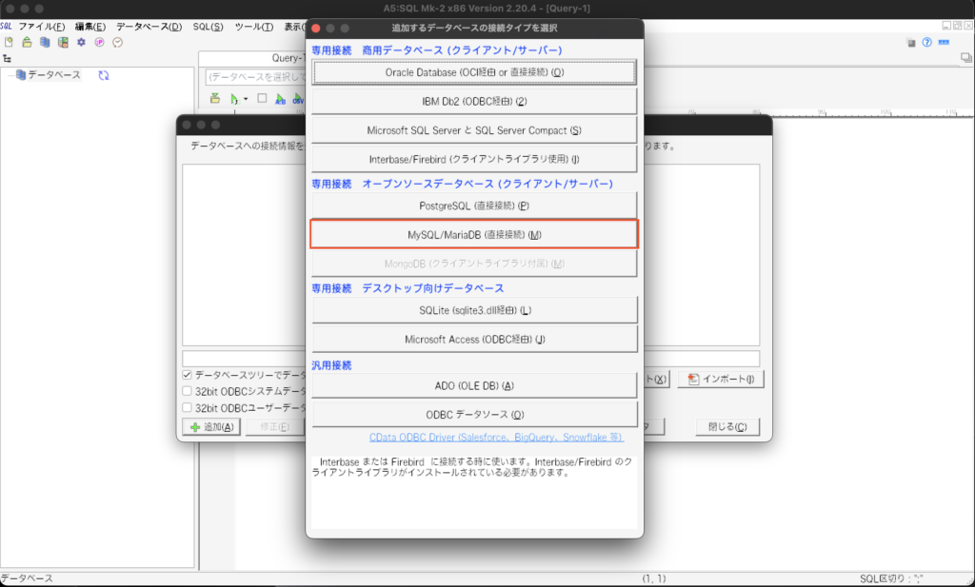Click the blue help question mark icon

[926, 43]
